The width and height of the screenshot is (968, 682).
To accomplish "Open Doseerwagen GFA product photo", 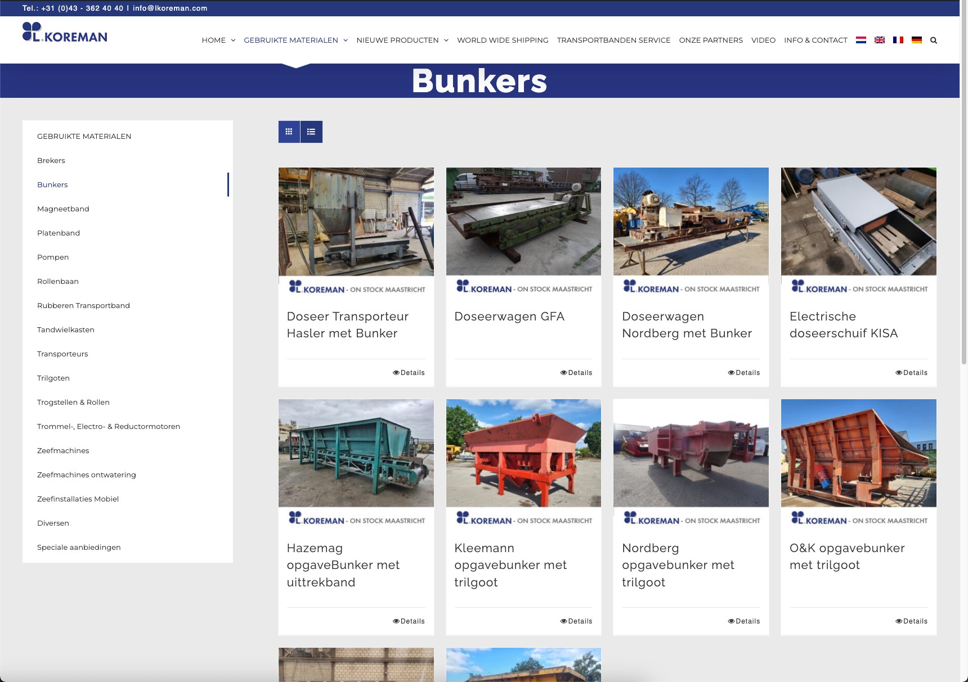I will (x=523, y=232).
